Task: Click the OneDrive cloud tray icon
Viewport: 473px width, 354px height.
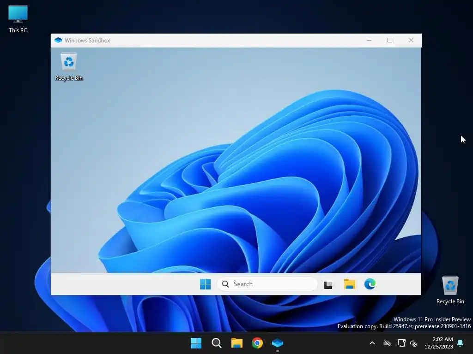Action: point(387,343)
